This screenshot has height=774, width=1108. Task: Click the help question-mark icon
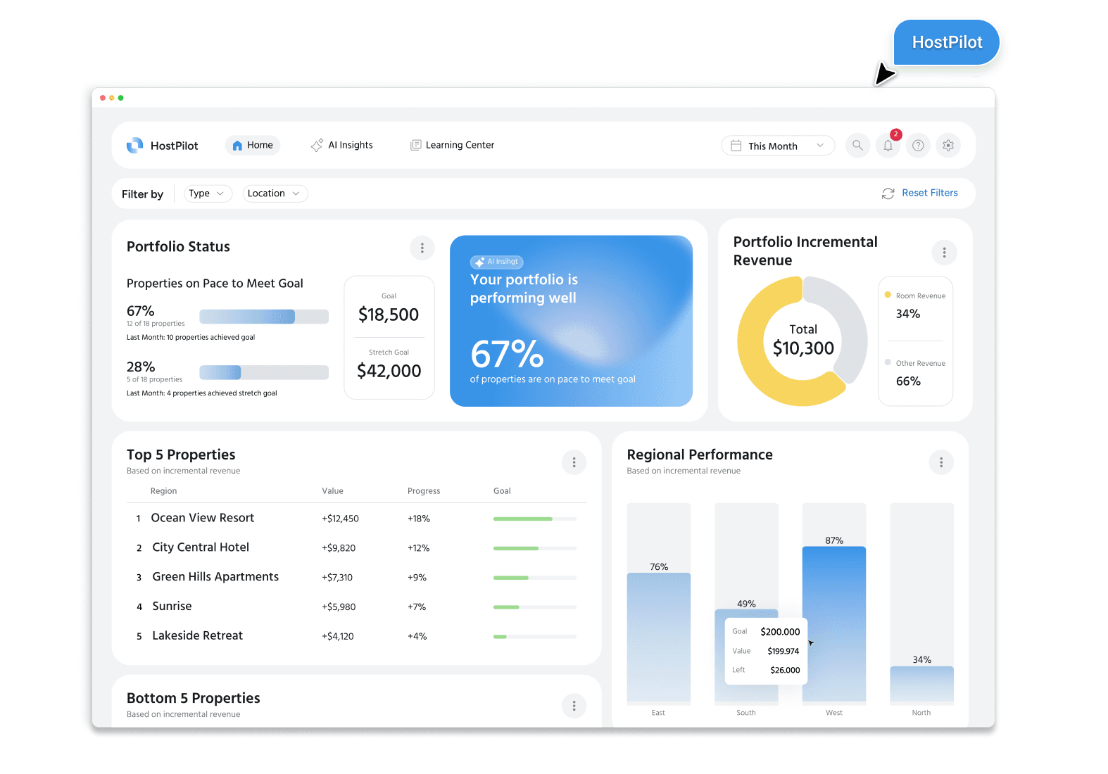[918, 146]
